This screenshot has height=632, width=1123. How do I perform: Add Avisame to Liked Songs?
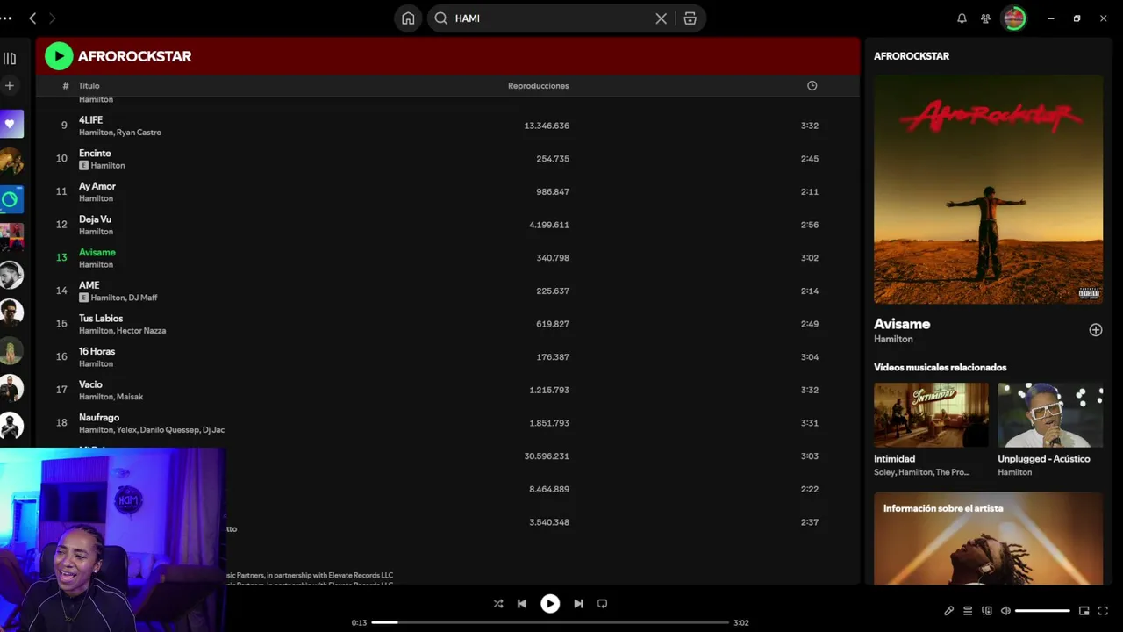tap(1096, 330)
